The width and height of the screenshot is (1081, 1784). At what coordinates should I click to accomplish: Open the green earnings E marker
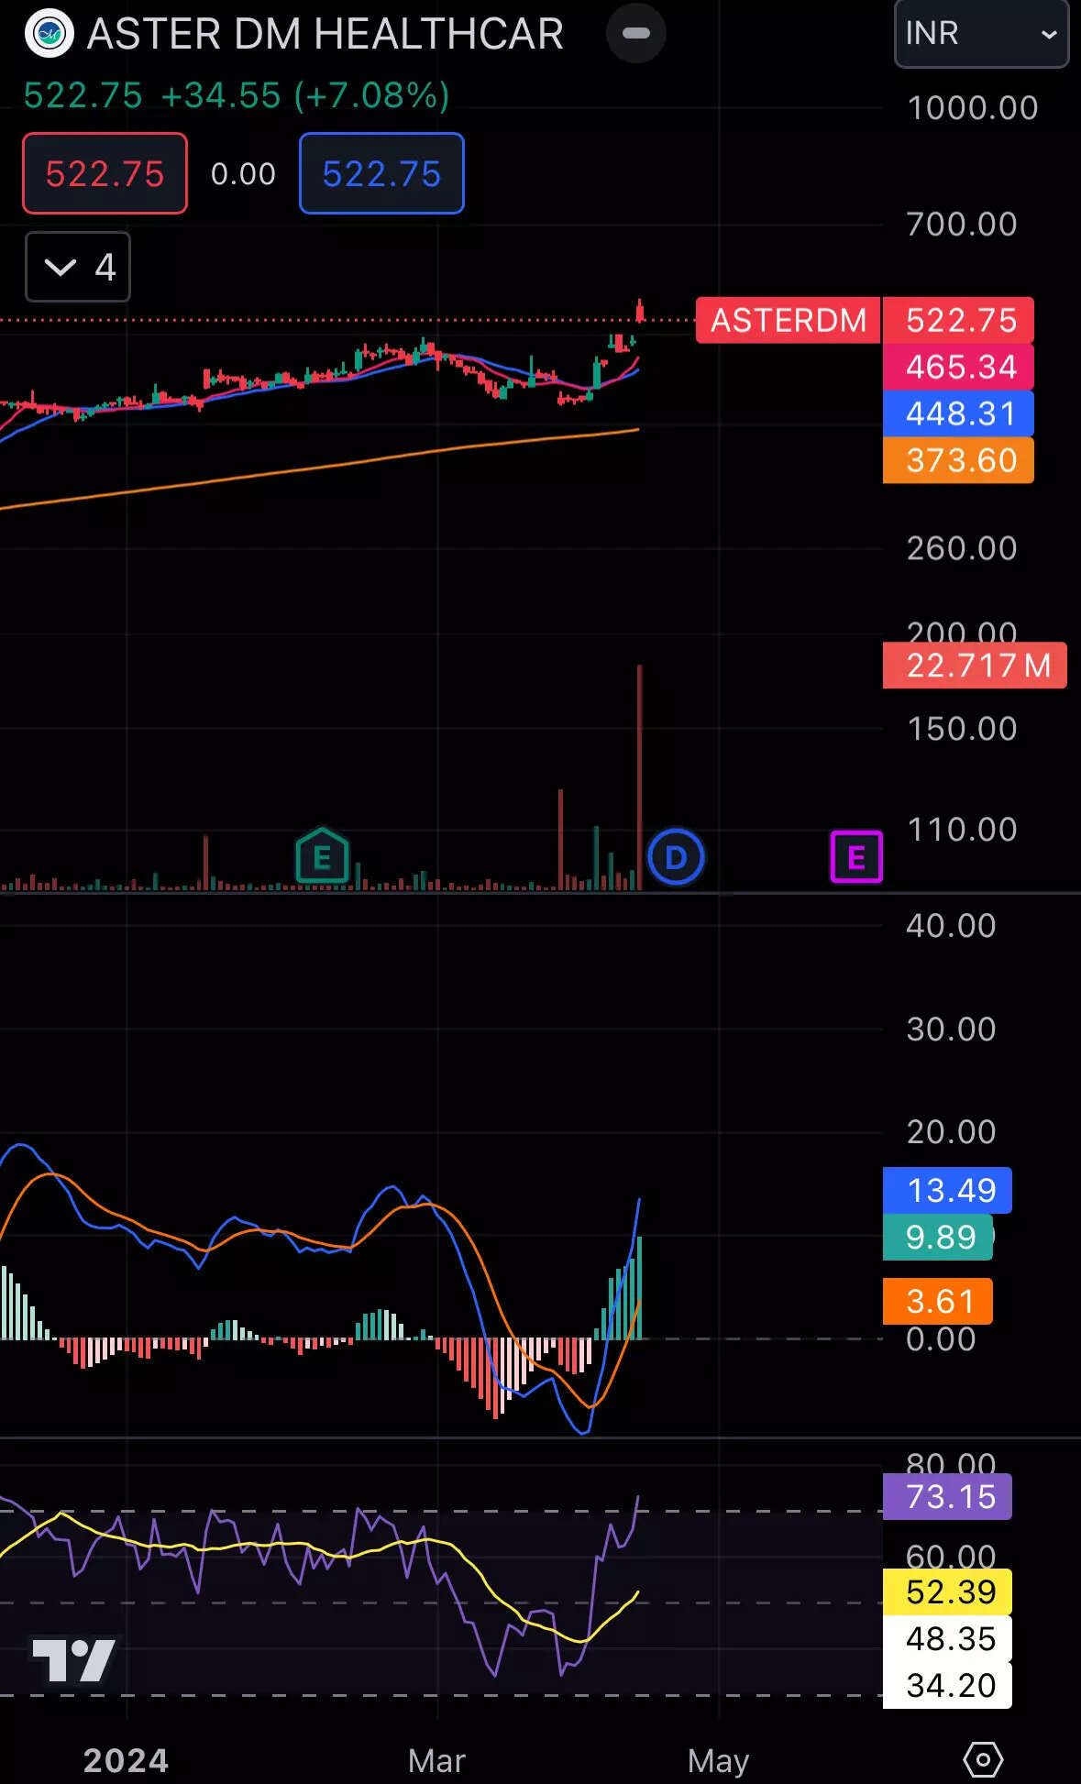pyautogui.click(x=322, y=856)
